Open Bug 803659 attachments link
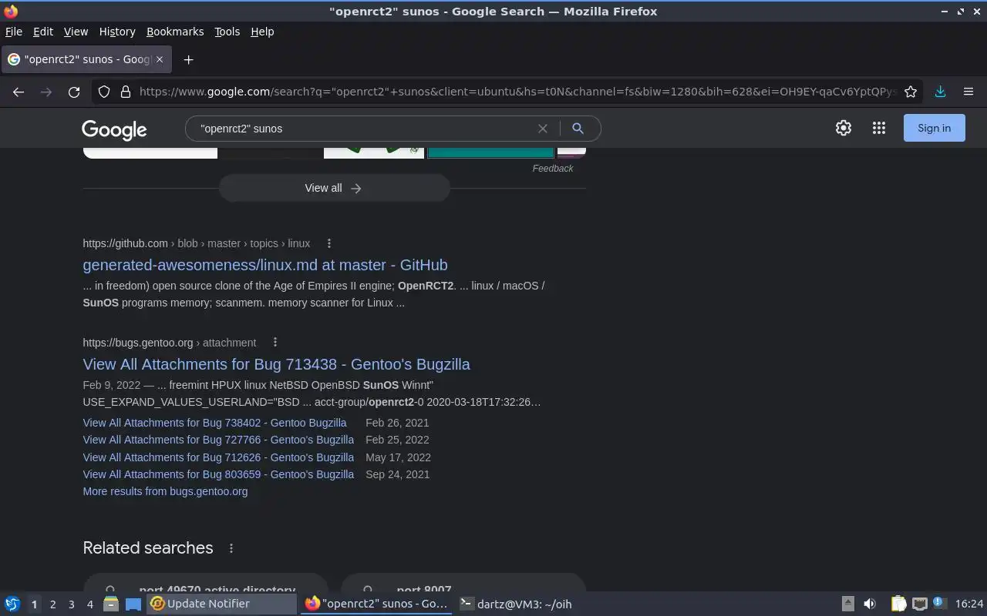Image resolution: width=987 pixels, height=616 pixels. 218,474
